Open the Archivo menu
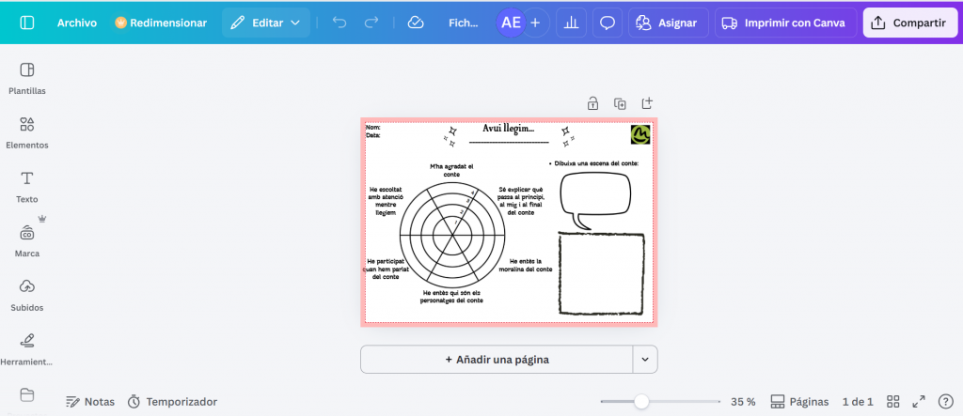Image resolution: width=963 pixels, height=416 pixels. (76, 23)
